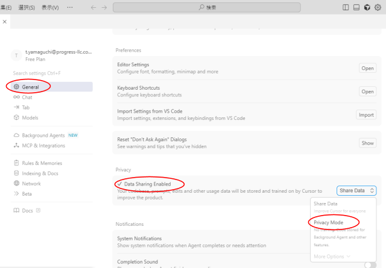Expand More Options in privacy dropdown

331,257
